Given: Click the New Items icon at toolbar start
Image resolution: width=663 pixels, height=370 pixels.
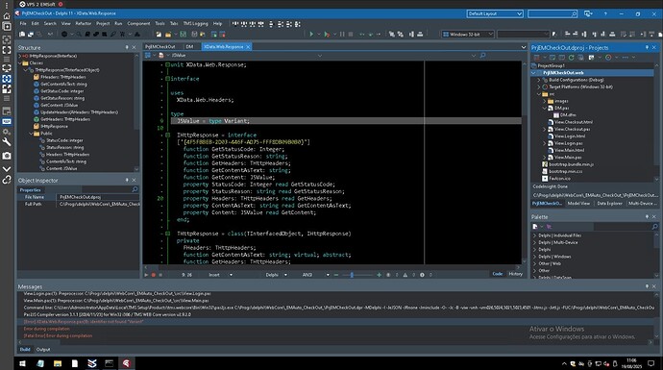Looking at the screenshot, I should click(22, 35).
